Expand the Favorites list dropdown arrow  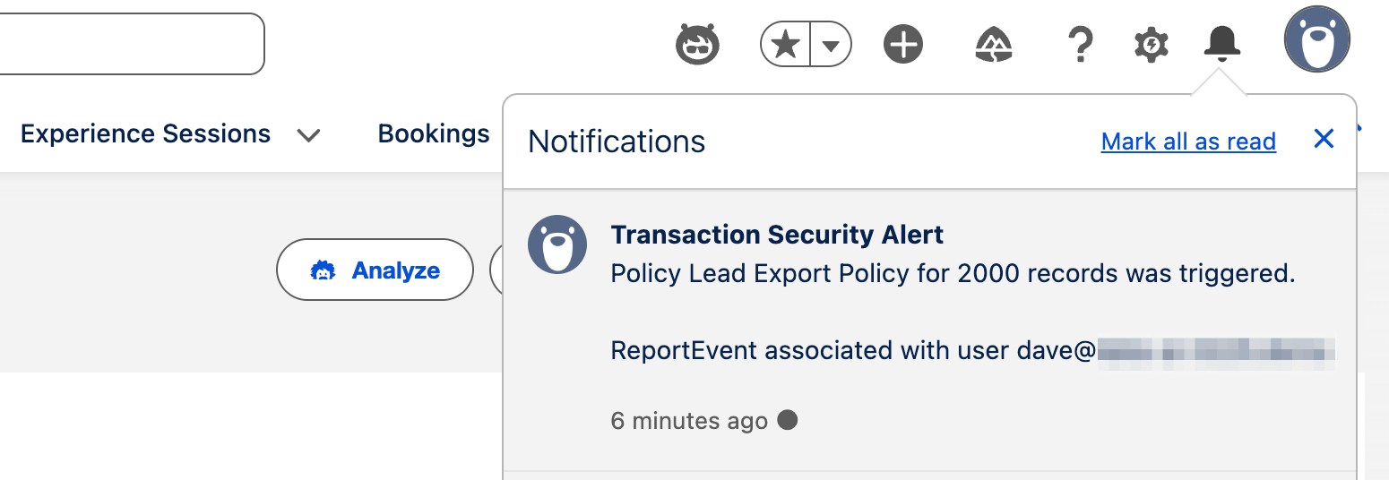coord(831,45)
